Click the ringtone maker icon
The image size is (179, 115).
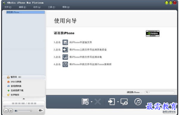tap(8, 95)
